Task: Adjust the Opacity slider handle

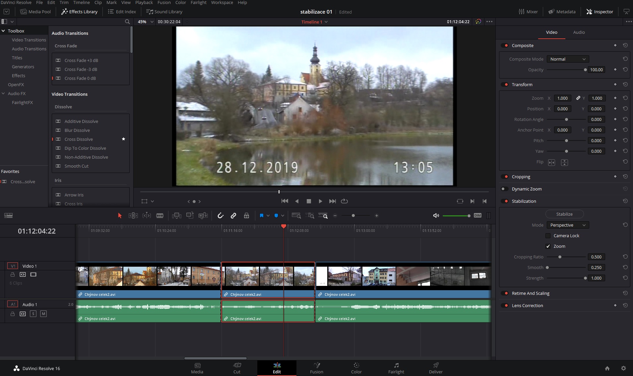Action: coord(585,70)
